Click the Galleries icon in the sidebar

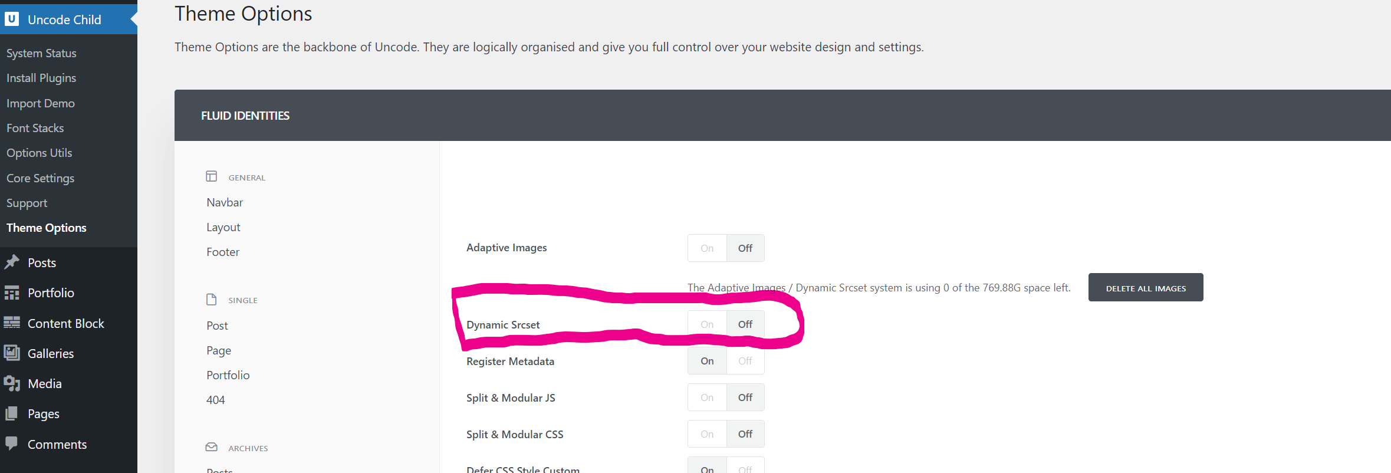point(12,353)
